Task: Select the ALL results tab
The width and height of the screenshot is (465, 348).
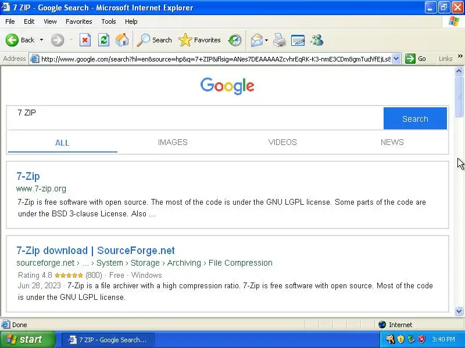Action: click(x=62, y=143)
